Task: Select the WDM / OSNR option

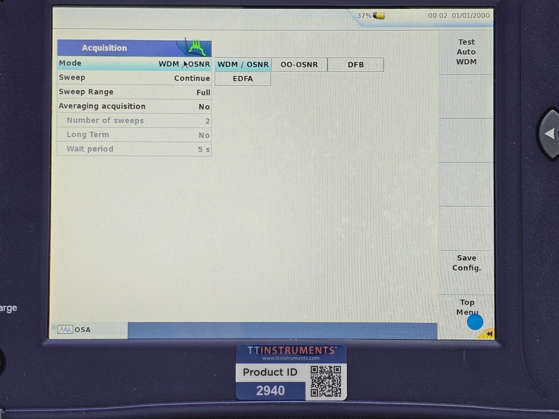Action: (x=242, y=64)
